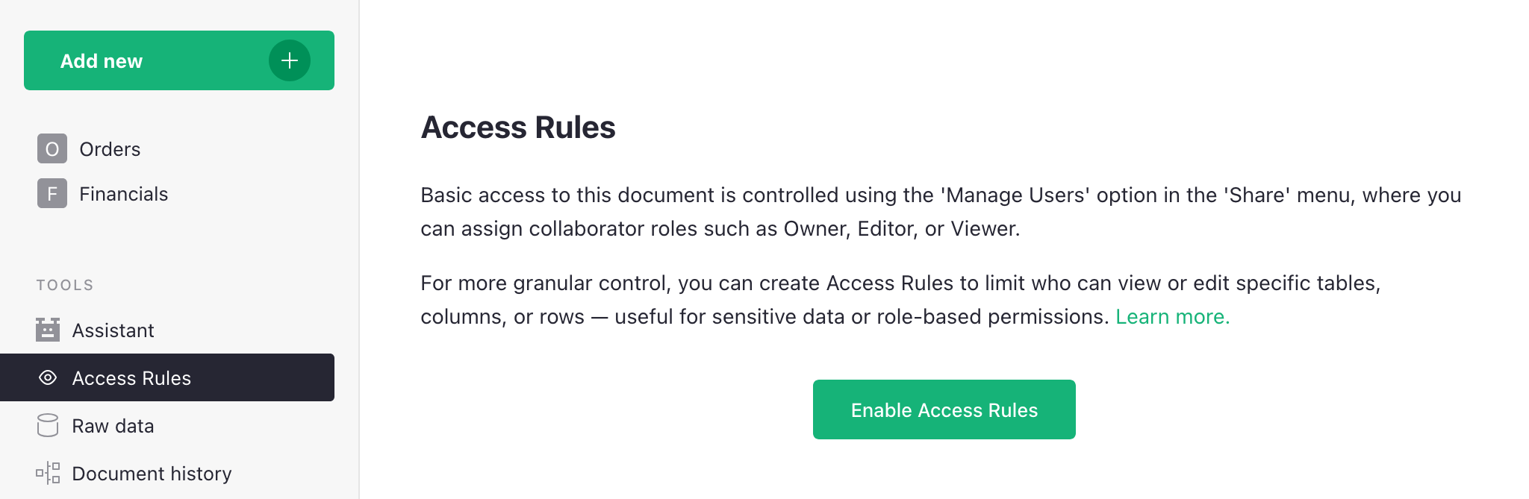This screenshot has height=499, width=1529.
Task: Open the Learn more link
Action: pos(1171,316)
